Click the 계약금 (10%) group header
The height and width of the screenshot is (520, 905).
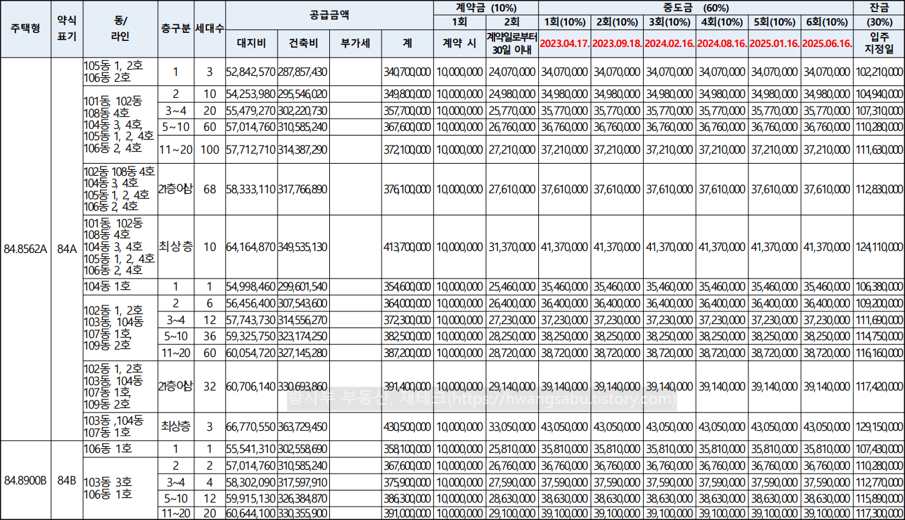[x=486, y=7]
